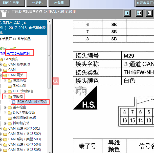Expand the CAN 基本原理 node
This screenshot has height=153, width=154.
(1, 65)
